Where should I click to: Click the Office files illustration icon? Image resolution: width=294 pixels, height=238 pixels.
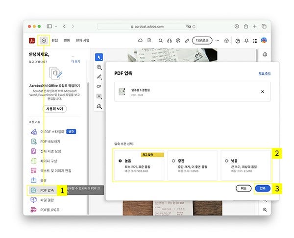coord(55,73)
